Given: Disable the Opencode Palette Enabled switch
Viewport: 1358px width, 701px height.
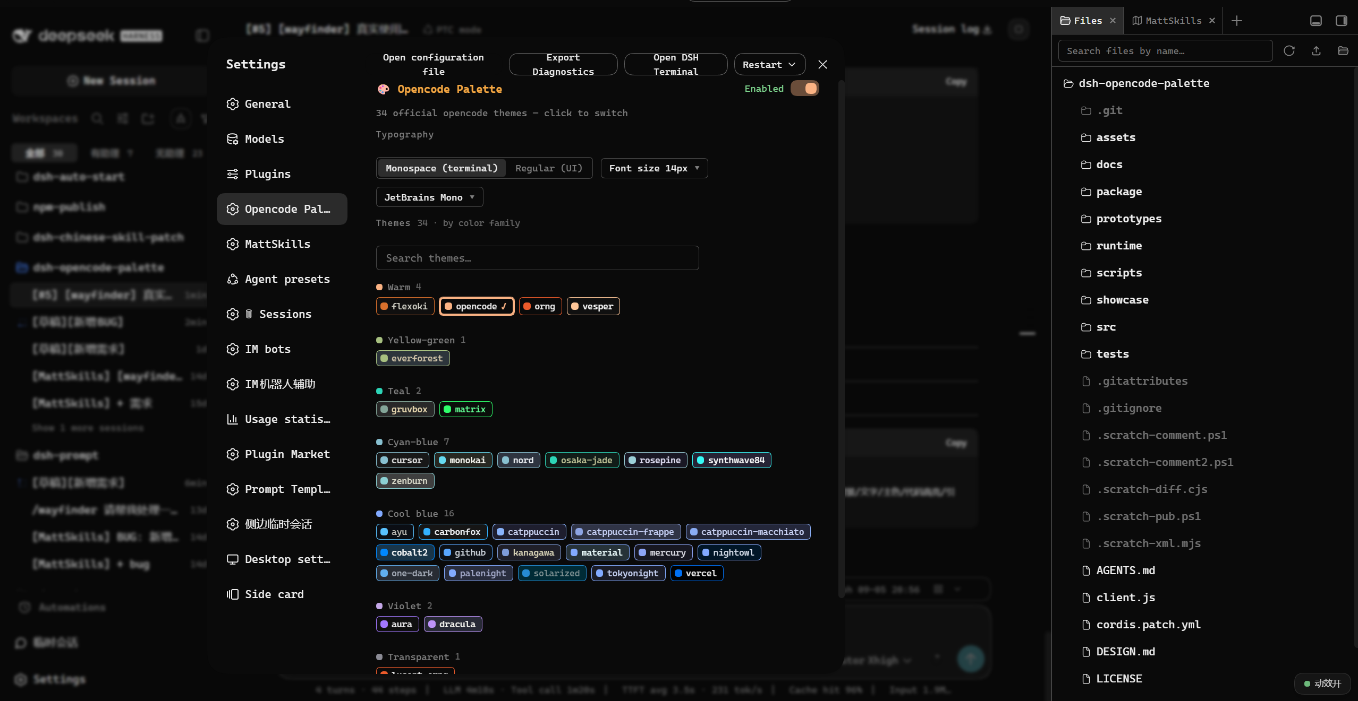Looking at the screenshot, I should [805, 89].
